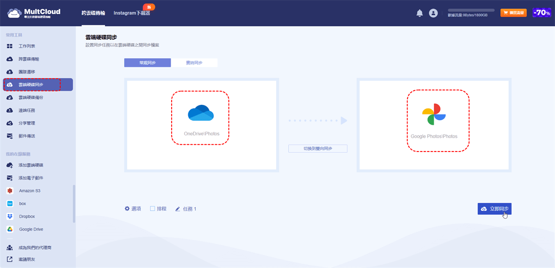
Task: Click the 成為我們的代理商 people icon
Action: (9, 248)
